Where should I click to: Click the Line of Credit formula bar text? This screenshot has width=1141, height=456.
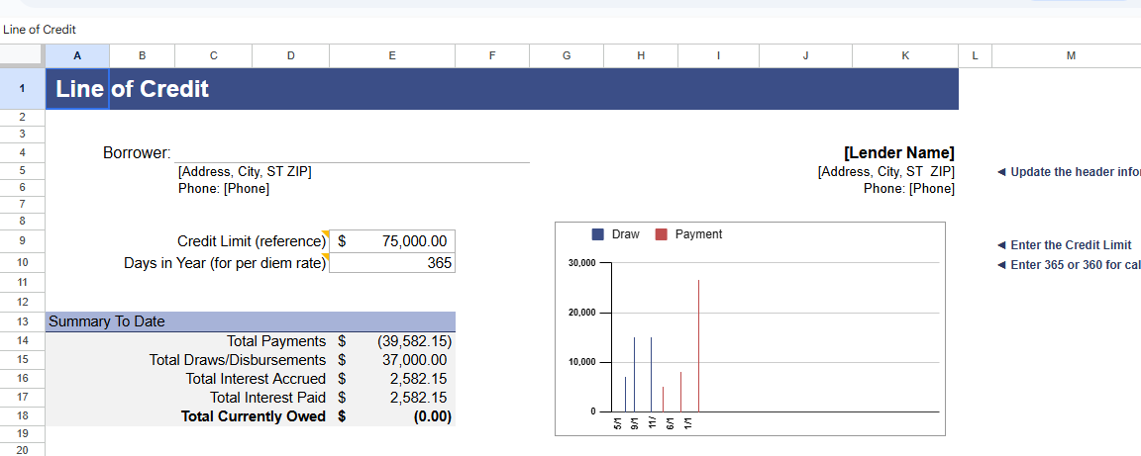[40, 30]
